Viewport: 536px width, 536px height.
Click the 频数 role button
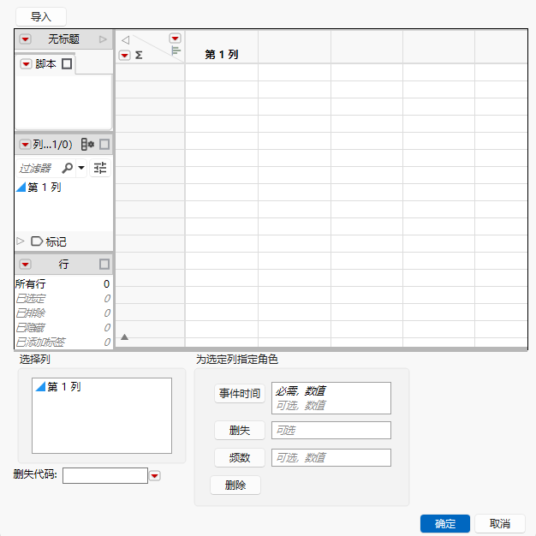tap(240, 457)
